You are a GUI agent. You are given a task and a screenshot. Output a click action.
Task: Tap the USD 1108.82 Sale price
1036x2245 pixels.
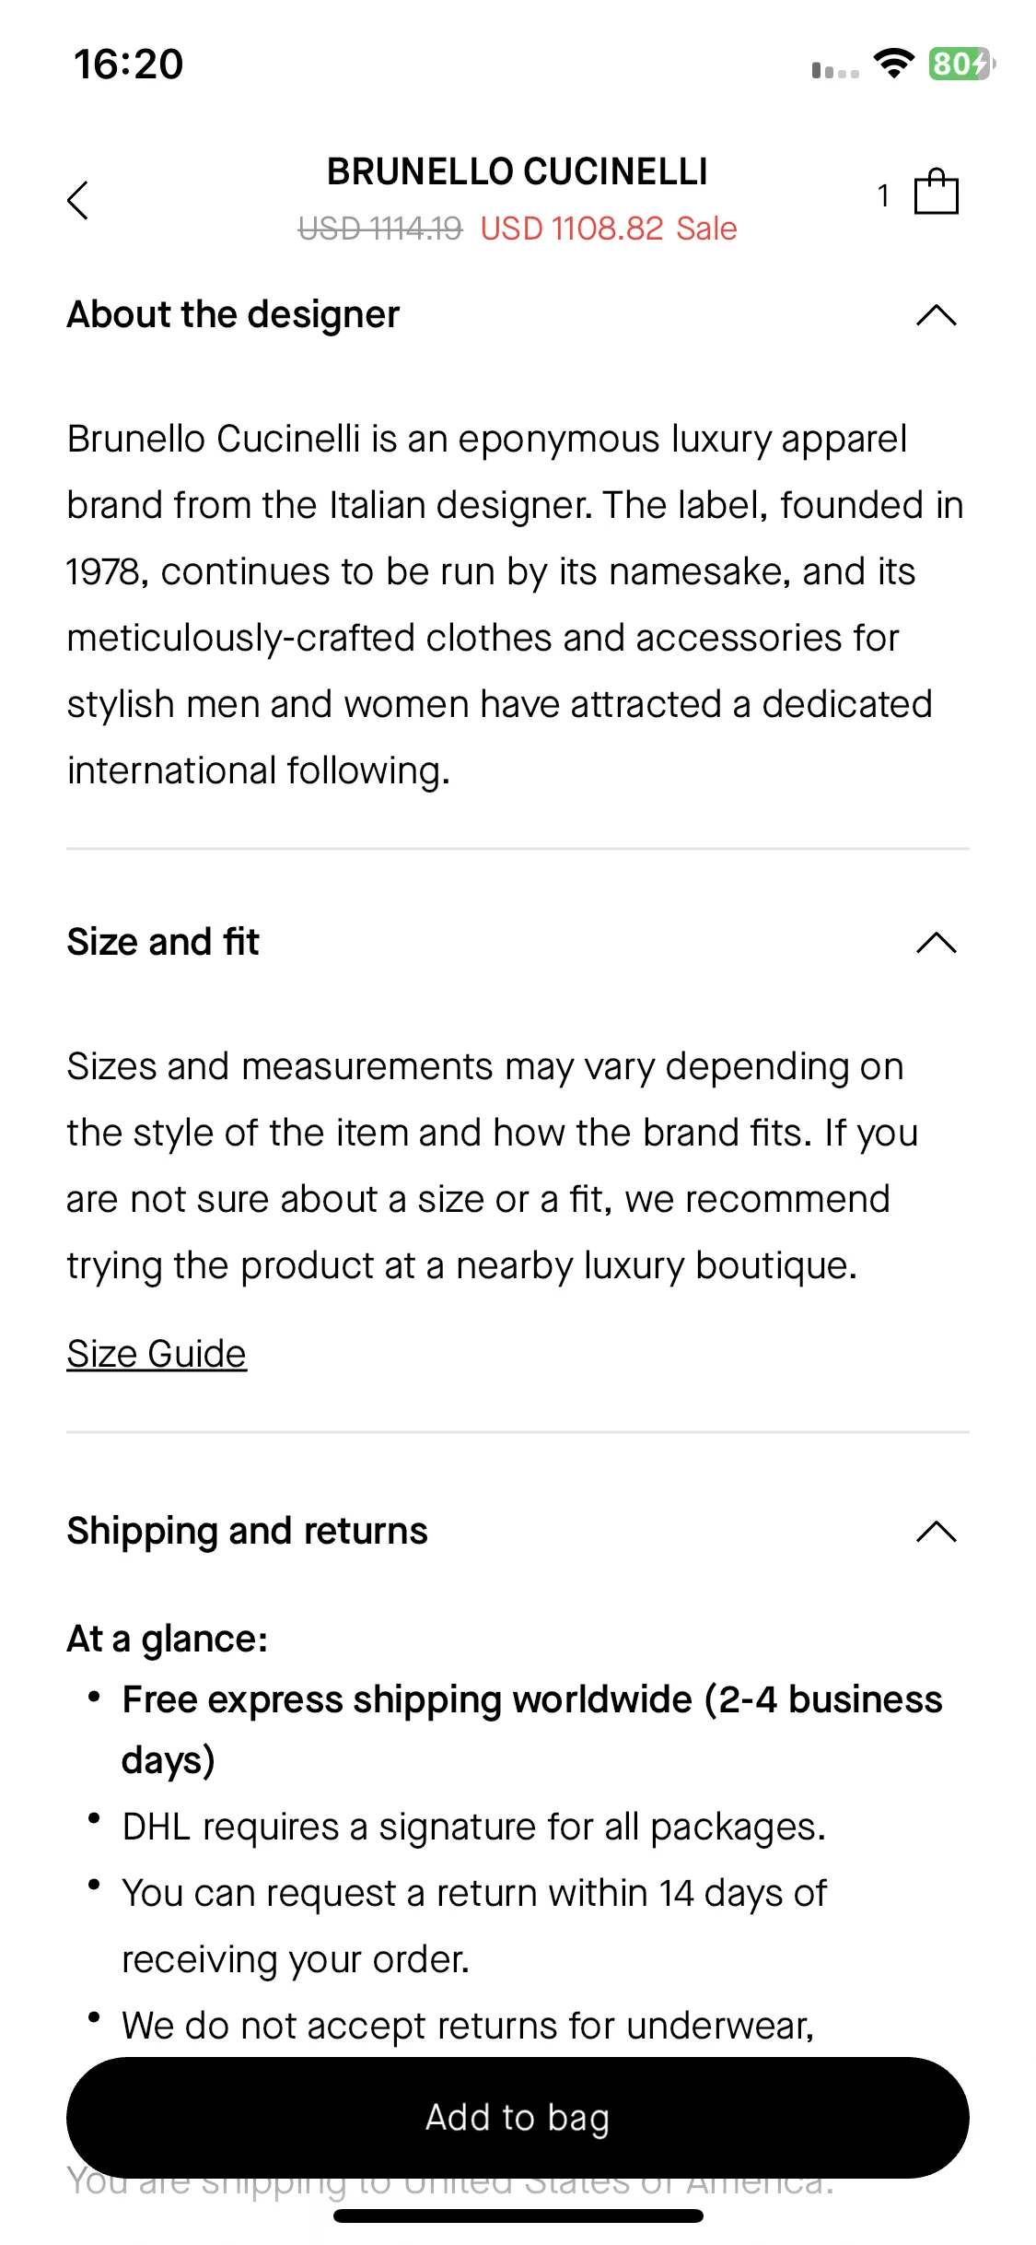(x=609, y=229)
